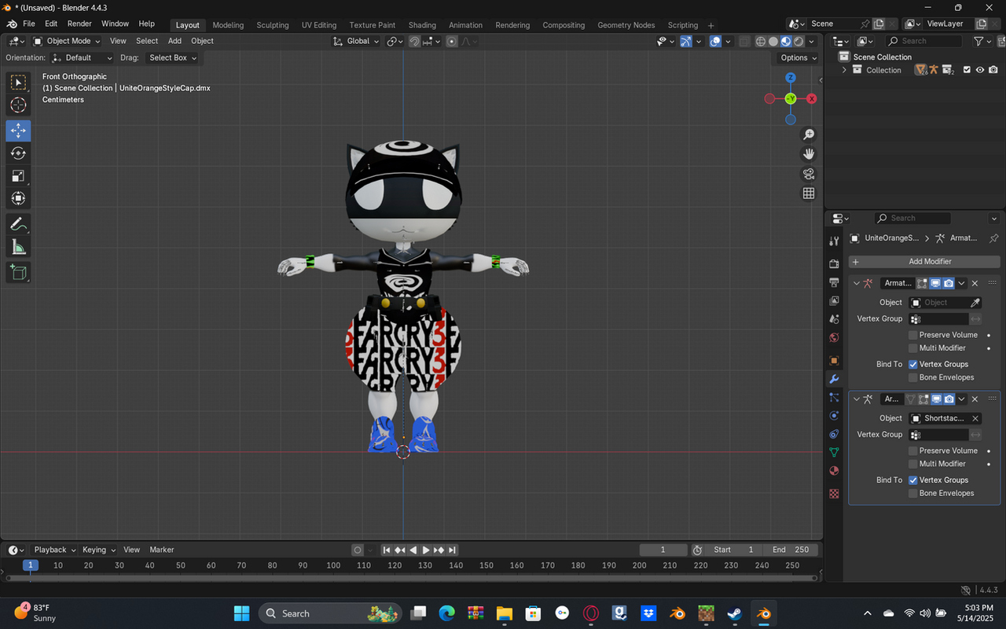Open the World properties tab

point(835,339)
